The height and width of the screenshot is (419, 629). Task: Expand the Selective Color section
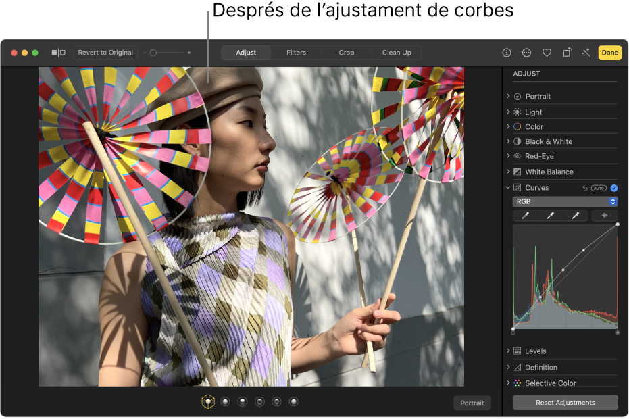click(x=508, y=383)
